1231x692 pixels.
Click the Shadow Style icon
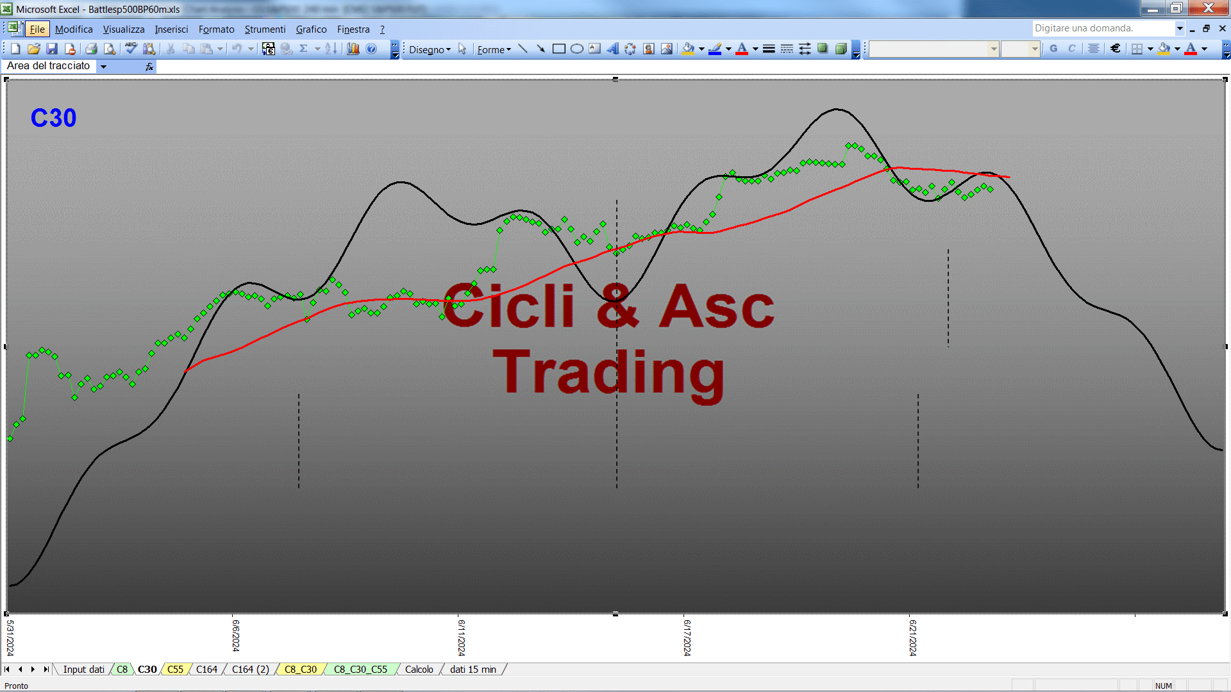click(823, 49)
